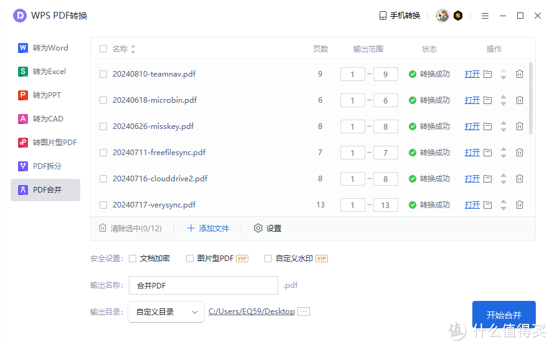The height and width of the screenshot is (347, 552).
Task: Click the 清除选中 trash icon
Action: 103,228
